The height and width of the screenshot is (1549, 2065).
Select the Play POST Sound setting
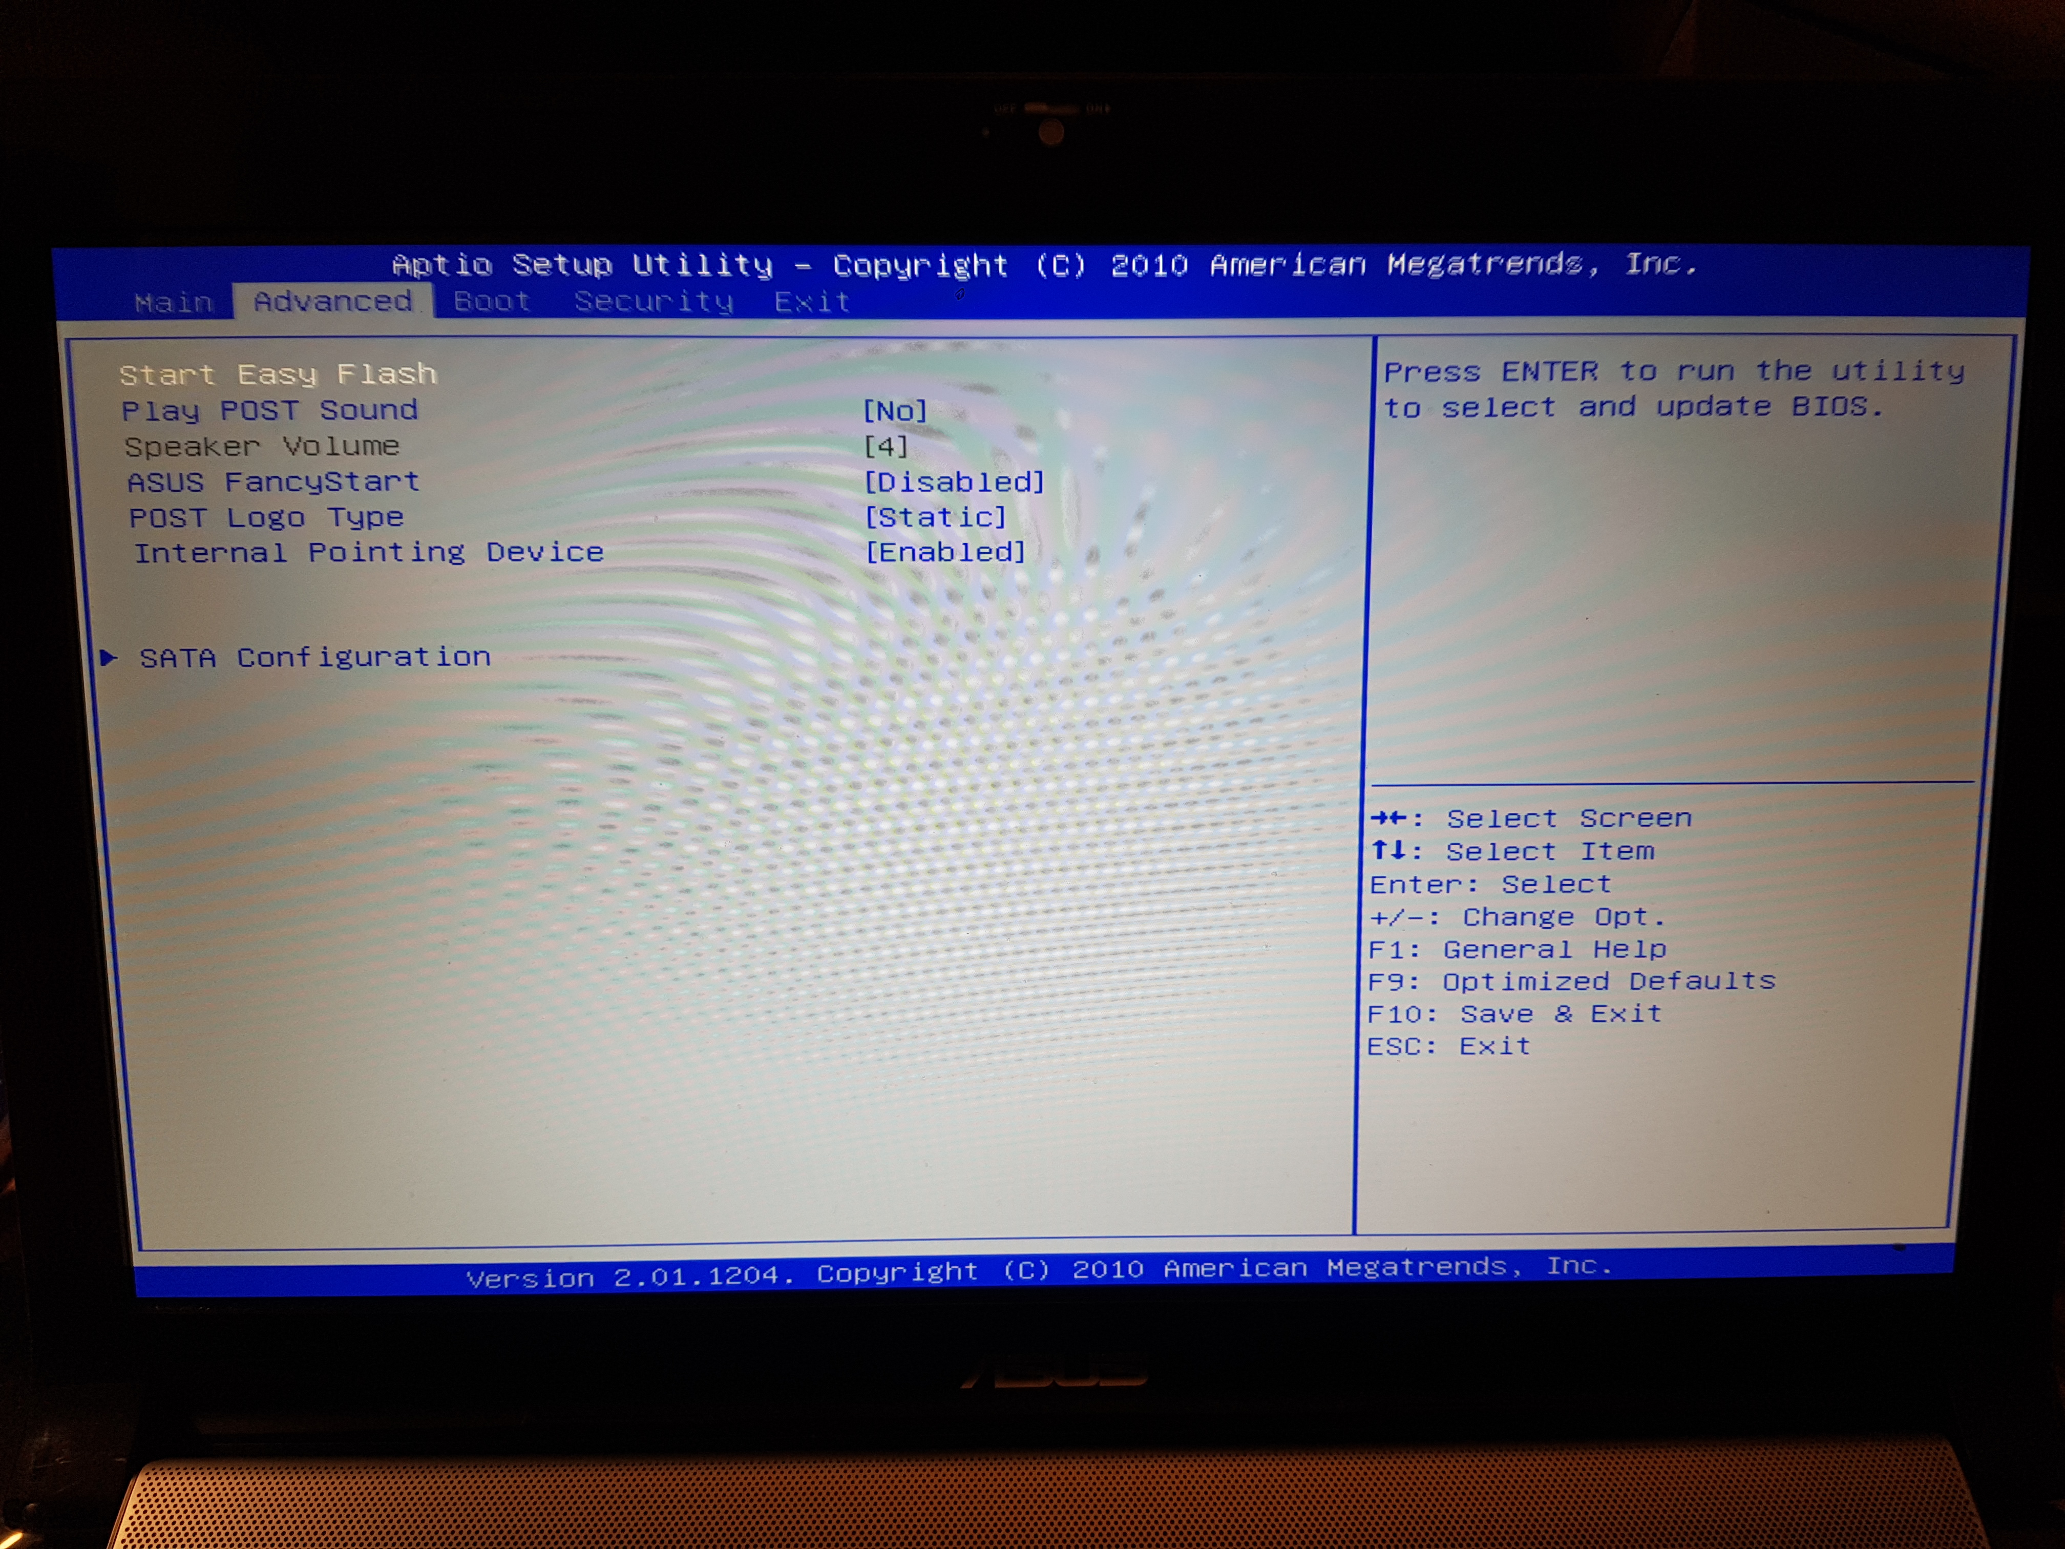pyautogui.click(x=270, y=411)
